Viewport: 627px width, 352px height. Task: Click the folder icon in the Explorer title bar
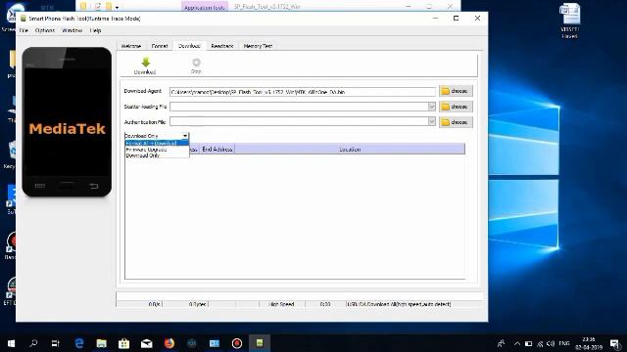point(83,6)
